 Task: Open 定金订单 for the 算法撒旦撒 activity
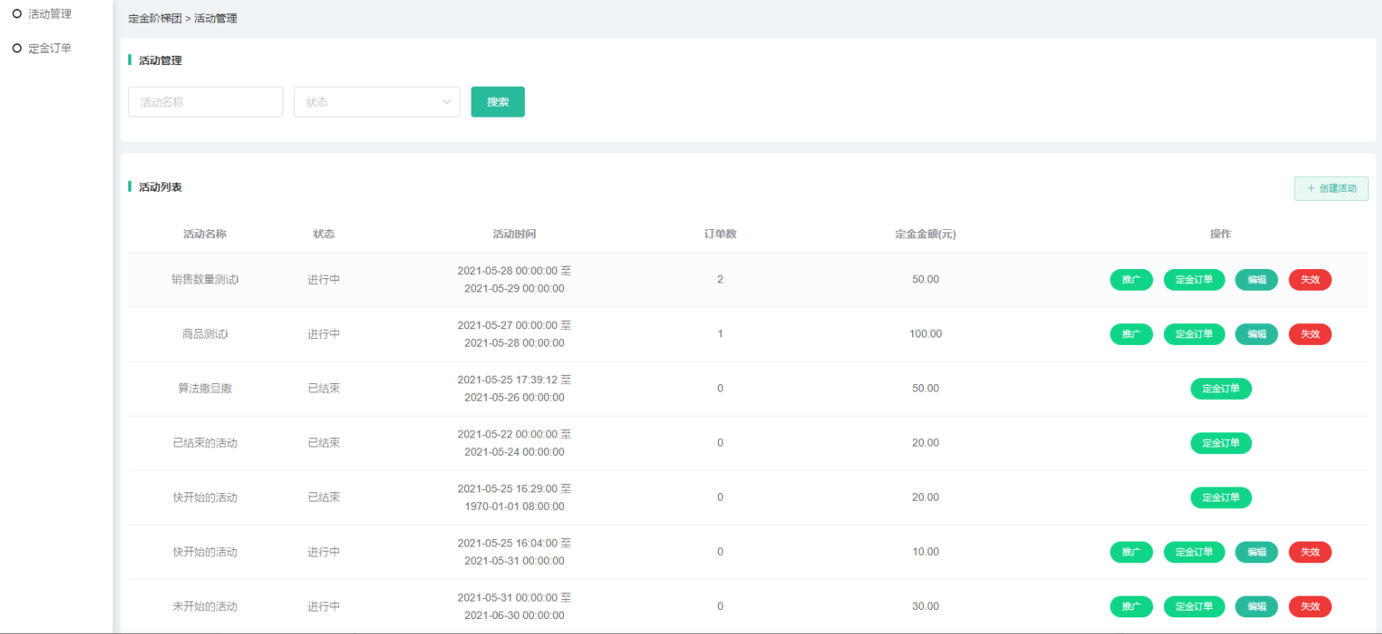pos(1220,389)
